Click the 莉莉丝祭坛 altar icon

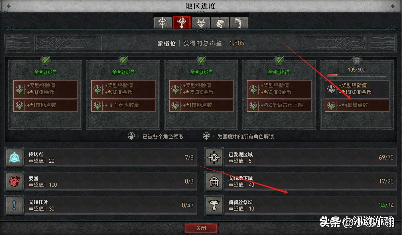pos(214,205)
